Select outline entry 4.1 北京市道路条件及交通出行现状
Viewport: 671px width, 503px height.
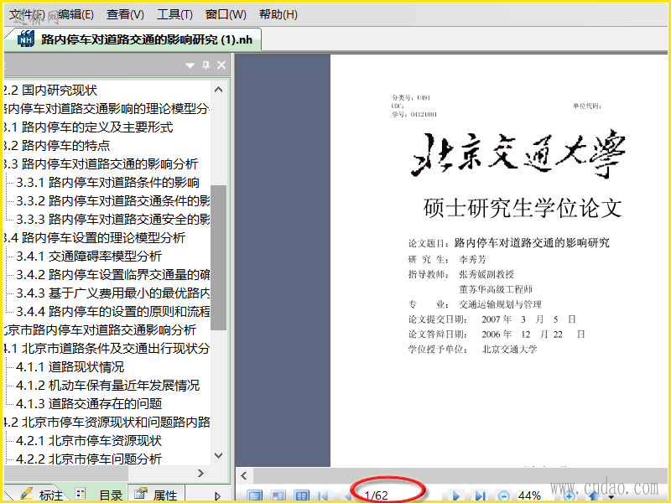tap(107, 348)
